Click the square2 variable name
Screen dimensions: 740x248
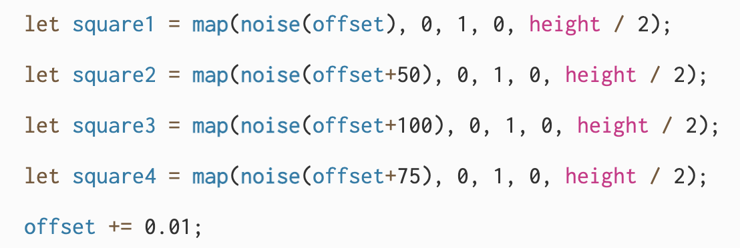[x=114, y=75]
